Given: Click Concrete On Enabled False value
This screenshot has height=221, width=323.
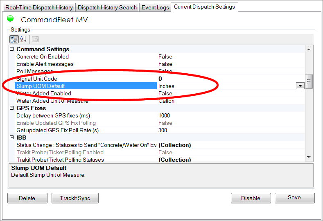Looking at the screenshot, I should tap(165, 56).
